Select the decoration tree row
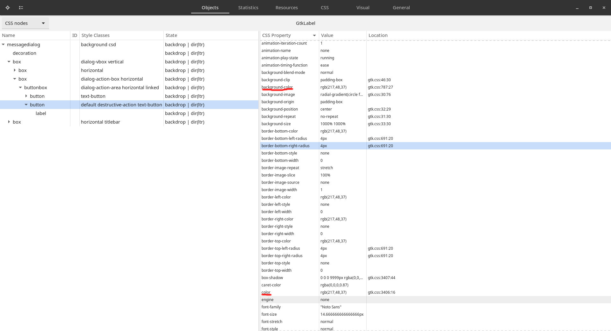This screenshot has height=331, width=611. click(x=129, y=53)
